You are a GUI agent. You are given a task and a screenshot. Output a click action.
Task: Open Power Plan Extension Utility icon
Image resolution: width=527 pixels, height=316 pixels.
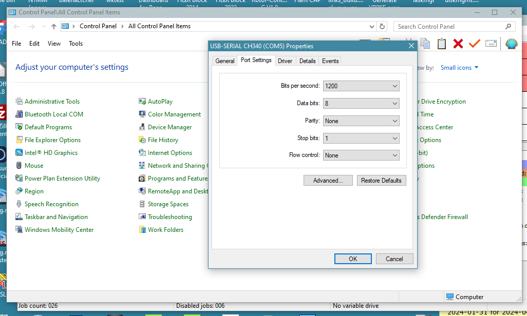[19, 179]
